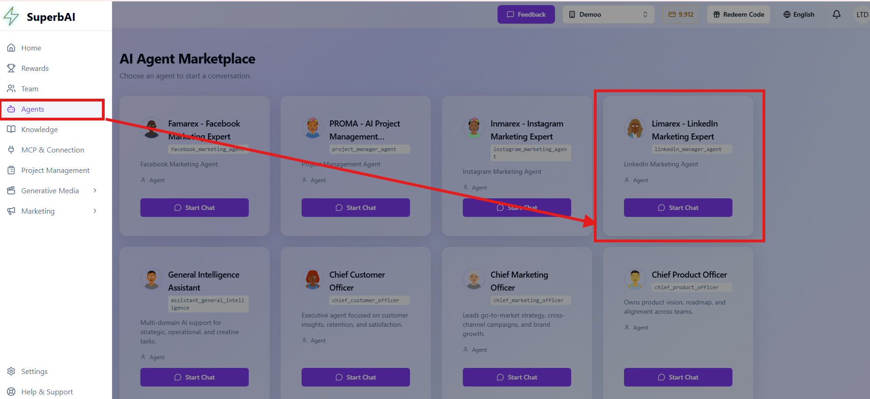This screenshot has height=399, width=870.
Task: Expand the Generative Media submenu chevron
Action: pos(95,190)
